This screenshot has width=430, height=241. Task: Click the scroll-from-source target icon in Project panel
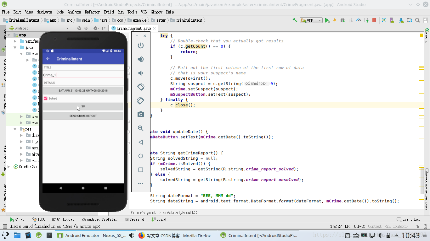(x=79, y=28)
